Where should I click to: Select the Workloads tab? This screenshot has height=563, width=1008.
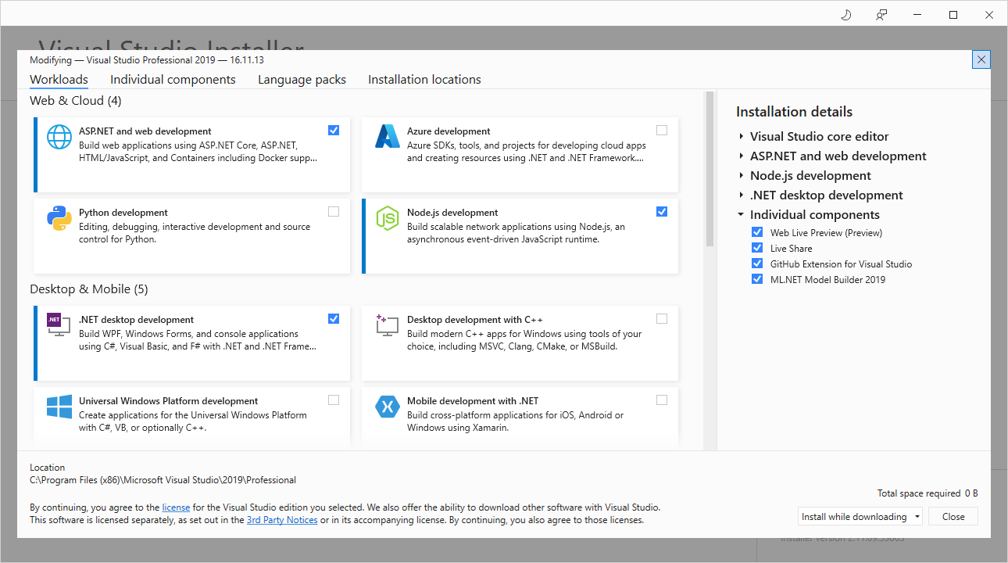59,80
